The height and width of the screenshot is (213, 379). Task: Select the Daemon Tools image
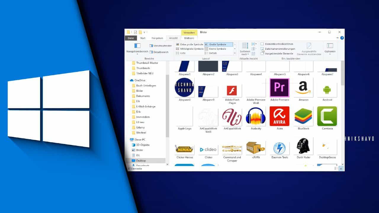[x=280, y=148]
